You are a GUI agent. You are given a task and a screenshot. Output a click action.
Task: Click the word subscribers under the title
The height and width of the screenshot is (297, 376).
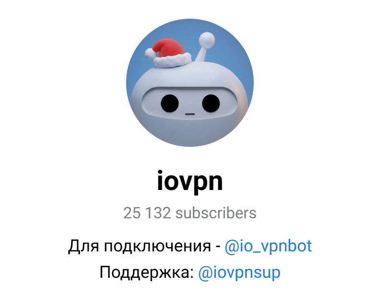click(216, 213)
